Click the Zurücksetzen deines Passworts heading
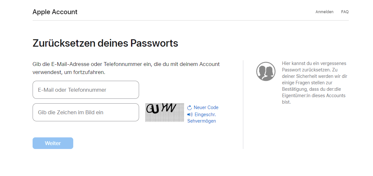 (105, 43)
